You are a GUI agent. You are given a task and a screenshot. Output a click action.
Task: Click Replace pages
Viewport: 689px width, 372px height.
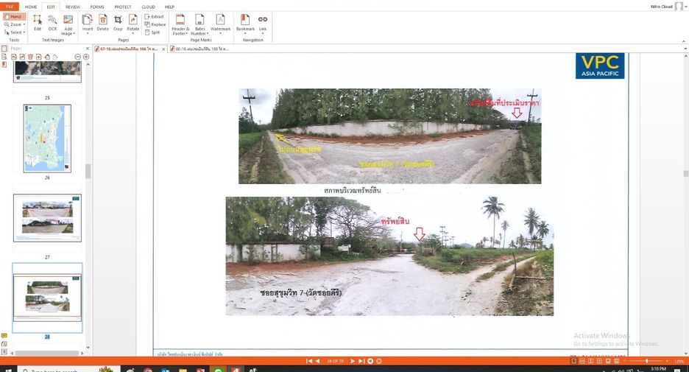pos(155,24)
